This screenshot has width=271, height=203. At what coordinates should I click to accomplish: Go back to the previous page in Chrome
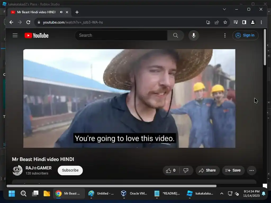pos(11,22)
